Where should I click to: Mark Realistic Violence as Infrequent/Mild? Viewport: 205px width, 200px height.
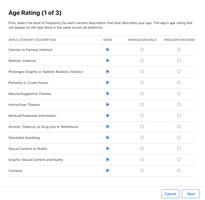tap(142, 61)
